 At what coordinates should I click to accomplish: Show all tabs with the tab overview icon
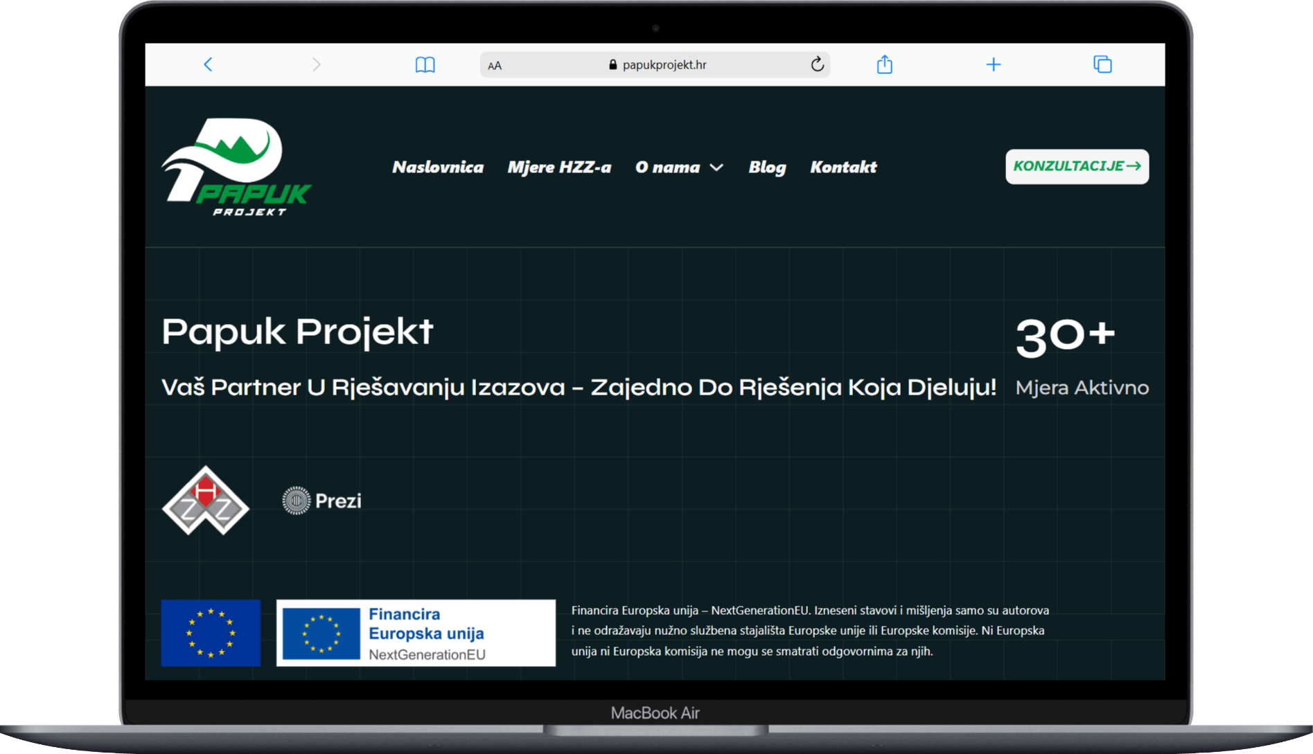tap(1102, 64)
